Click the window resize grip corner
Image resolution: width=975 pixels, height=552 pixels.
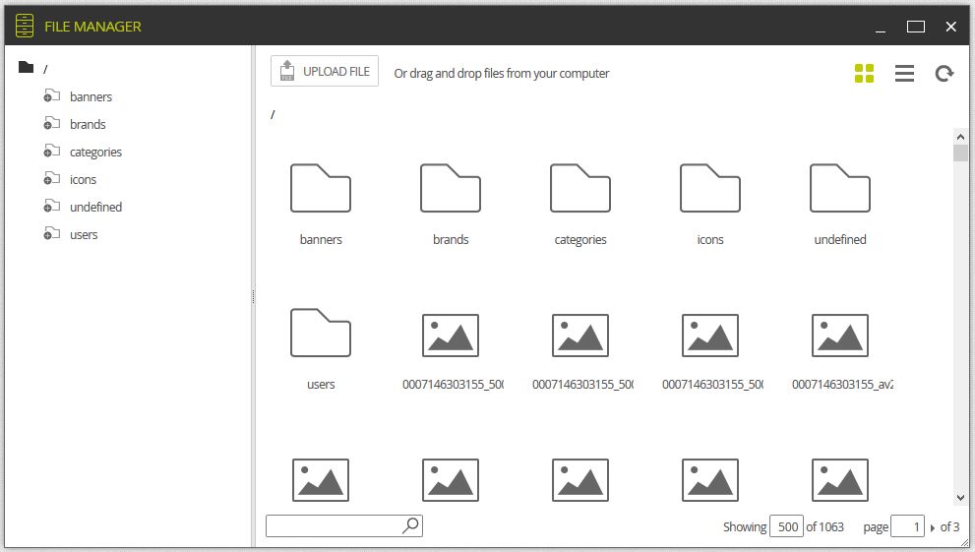pos(964,543)
